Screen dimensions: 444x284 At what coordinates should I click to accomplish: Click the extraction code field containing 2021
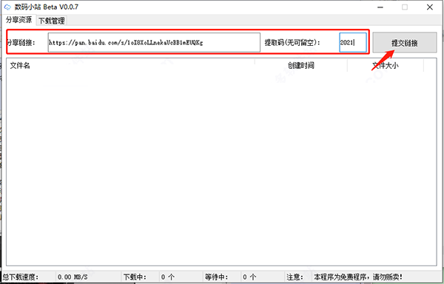point(353,42)
